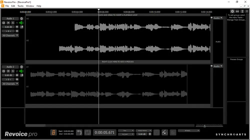Viewport: 250px width, 140px height.
Task: Open the Audio 1 track type Audio dropdown
Action: pyautogui.click(x=218, y=18)
